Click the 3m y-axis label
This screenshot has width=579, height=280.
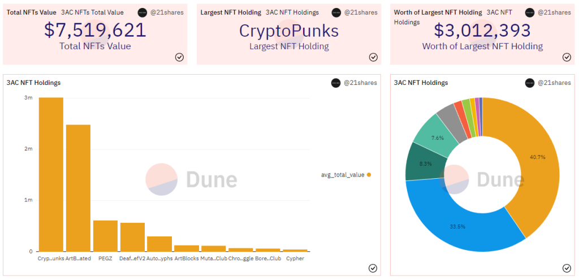click(x=29, y=97)
